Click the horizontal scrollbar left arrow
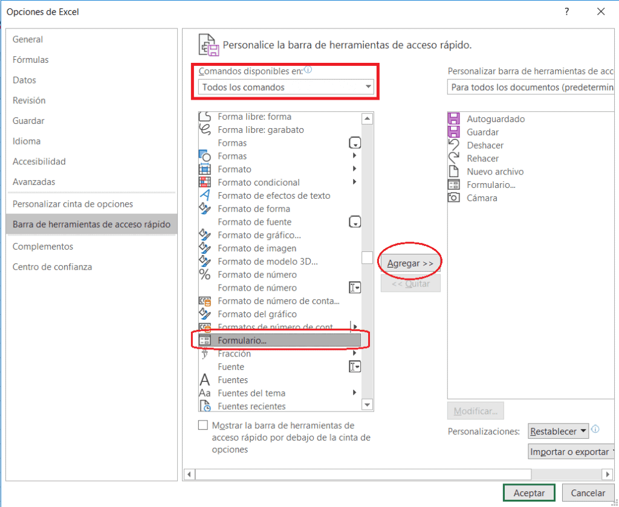 (x=189, y=474)
